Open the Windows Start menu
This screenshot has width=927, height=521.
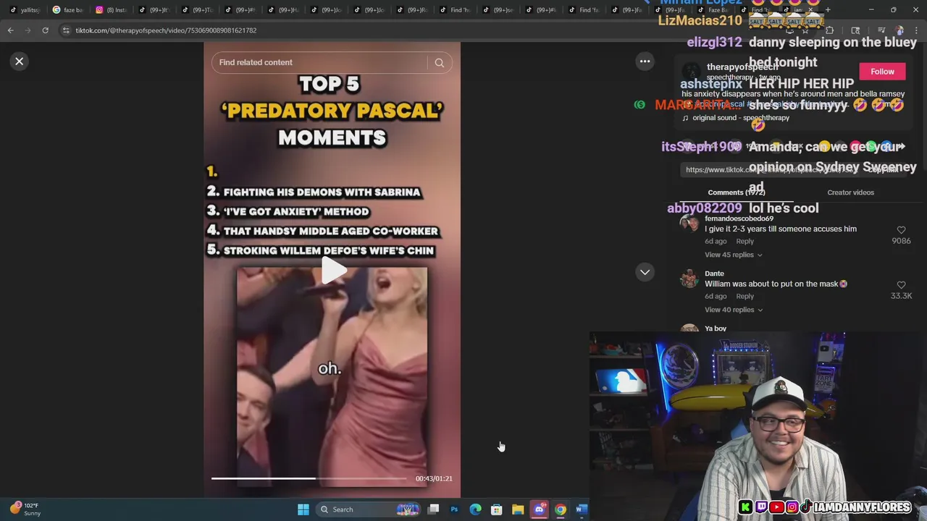click(303, 509)
